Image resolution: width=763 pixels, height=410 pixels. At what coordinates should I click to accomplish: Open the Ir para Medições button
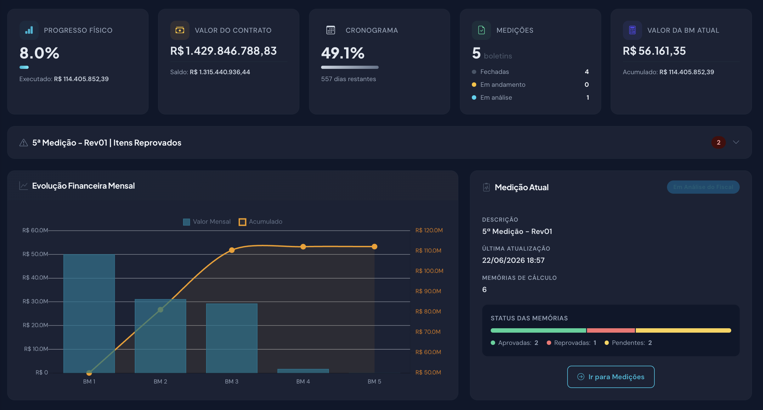click(x=611, y=377)
